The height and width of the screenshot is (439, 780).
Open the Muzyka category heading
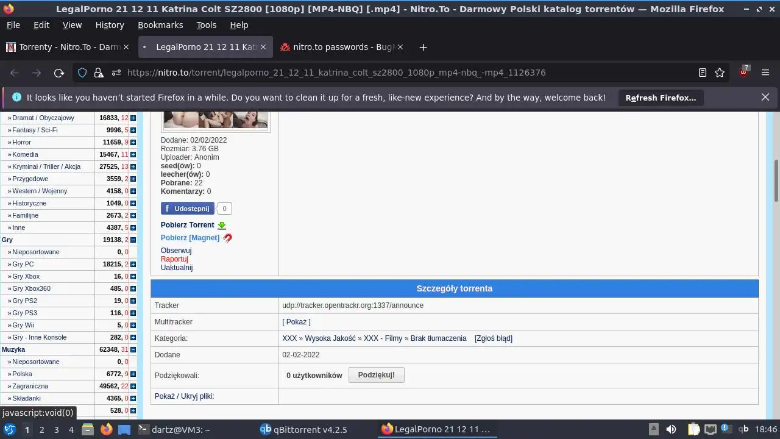coord(13,349)
